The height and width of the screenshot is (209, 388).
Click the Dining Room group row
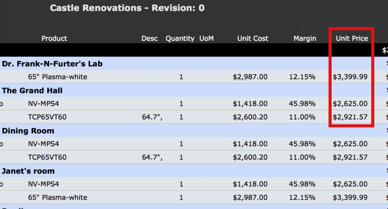(x=28, y=131)
